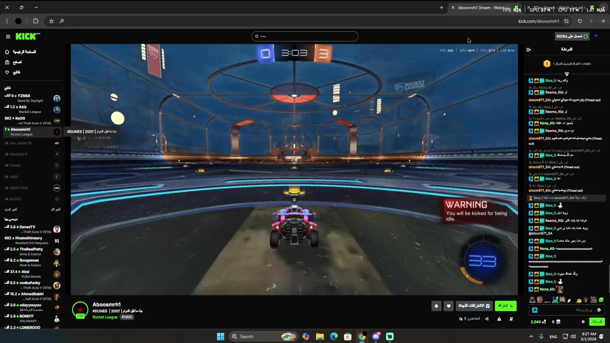Open DanasTV recommended channel

(x=32, y=229)
